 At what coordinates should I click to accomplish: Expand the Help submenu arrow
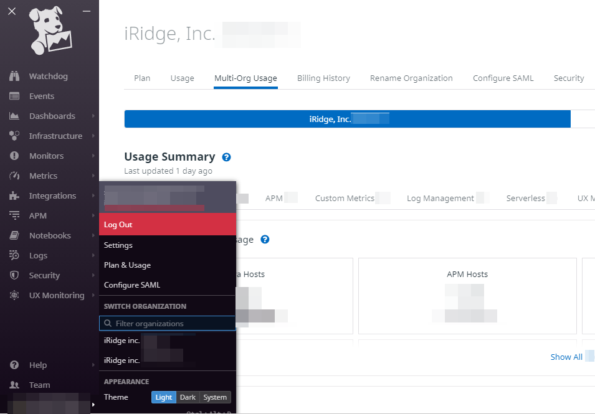coord(93,365)
